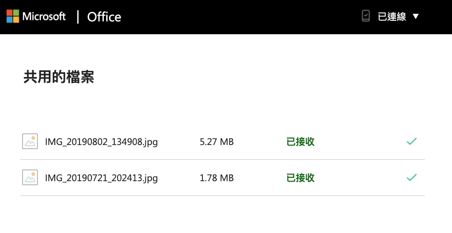Click the phone connection status icon
The height and width of the screenshot is (233, 452).
[365, 16]
